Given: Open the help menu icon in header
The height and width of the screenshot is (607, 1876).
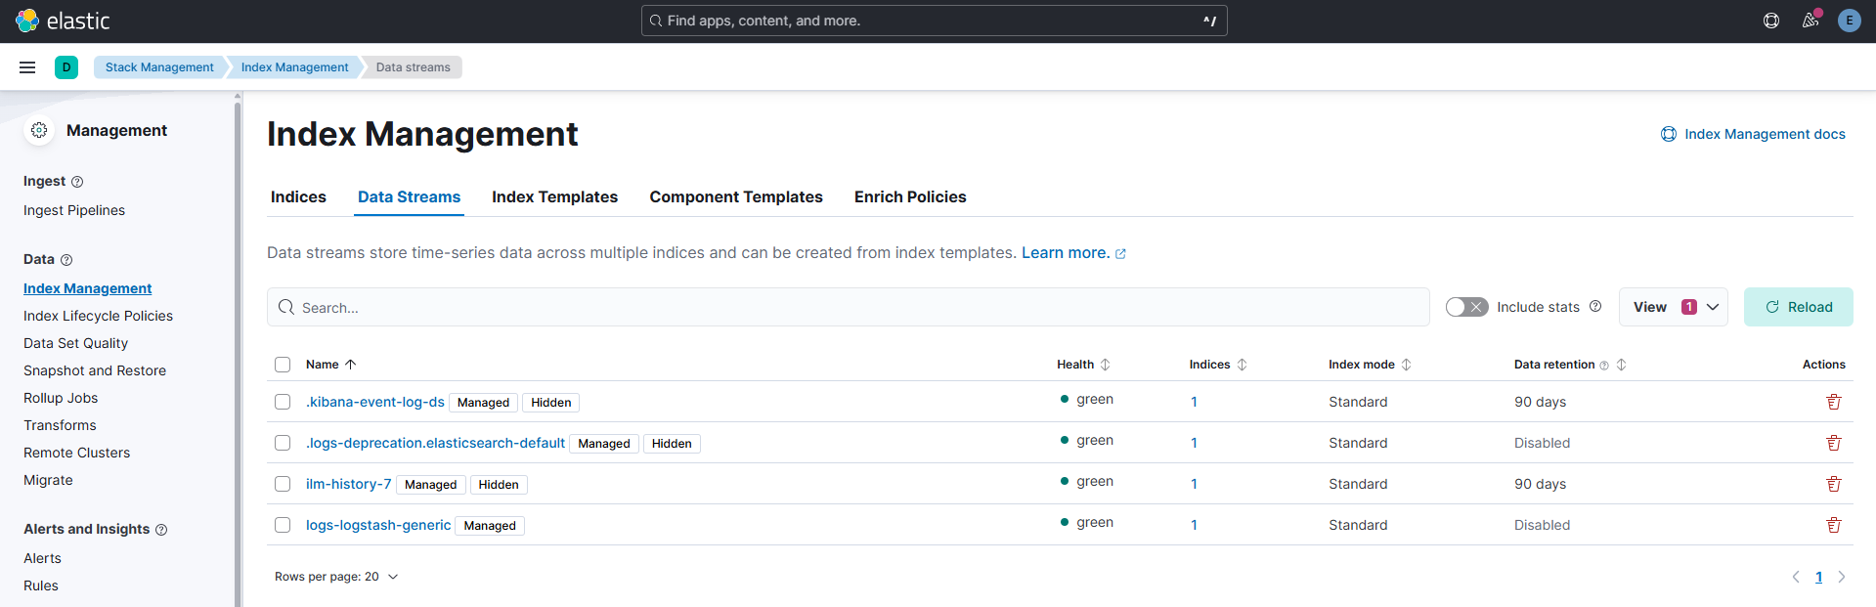Looking at the screenshot, I should click(x=1770, y=21).
